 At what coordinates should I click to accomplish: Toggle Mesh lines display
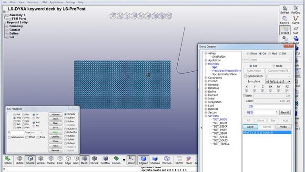click(84, 160)
